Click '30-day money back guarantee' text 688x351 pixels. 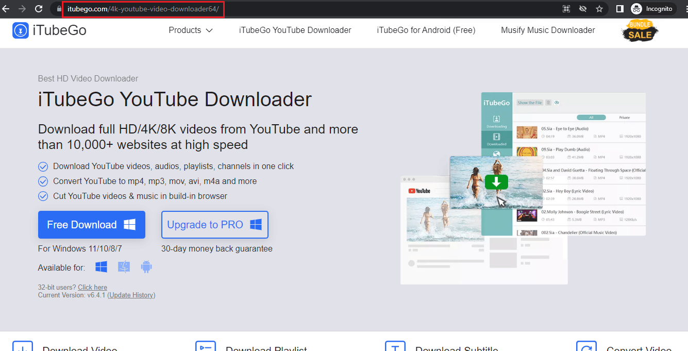pos(217,249)
